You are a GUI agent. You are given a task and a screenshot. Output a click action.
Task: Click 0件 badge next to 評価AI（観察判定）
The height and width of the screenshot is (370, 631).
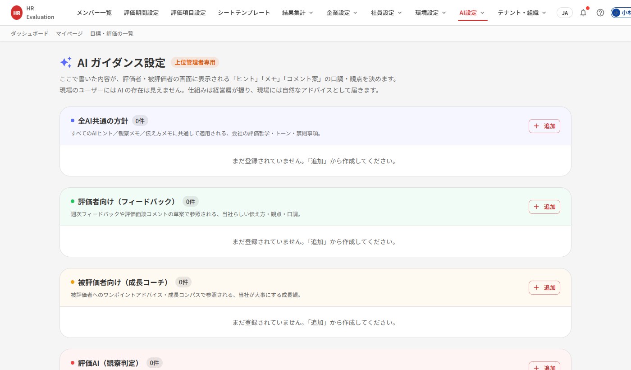(155, 363)
